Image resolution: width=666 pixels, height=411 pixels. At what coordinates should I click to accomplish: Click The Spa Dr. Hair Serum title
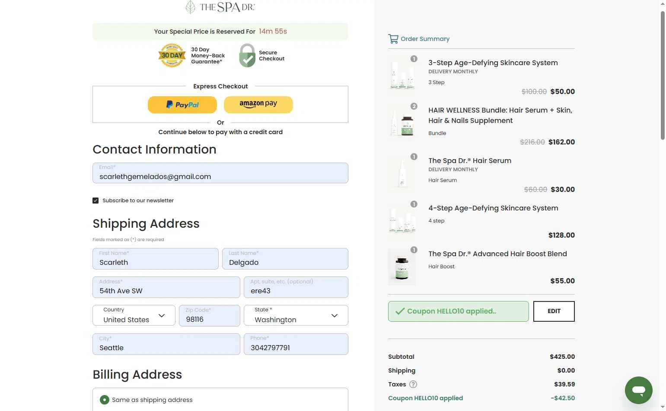click(470, 160)
